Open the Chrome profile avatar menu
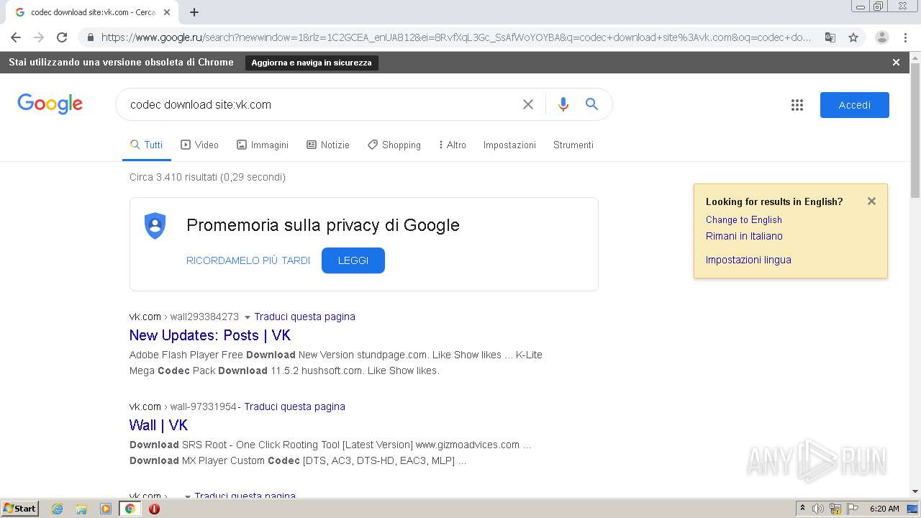 [x=882, y=37]
